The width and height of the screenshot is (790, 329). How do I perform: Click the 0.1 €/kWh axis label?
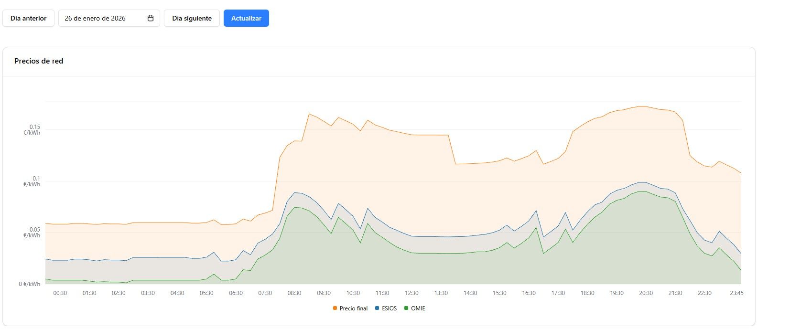[32, 181]
